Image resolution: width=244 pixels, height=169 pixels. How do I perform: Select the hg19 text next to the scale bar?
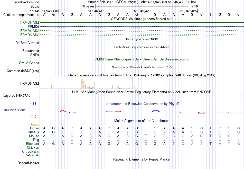(x=194, y=6)
